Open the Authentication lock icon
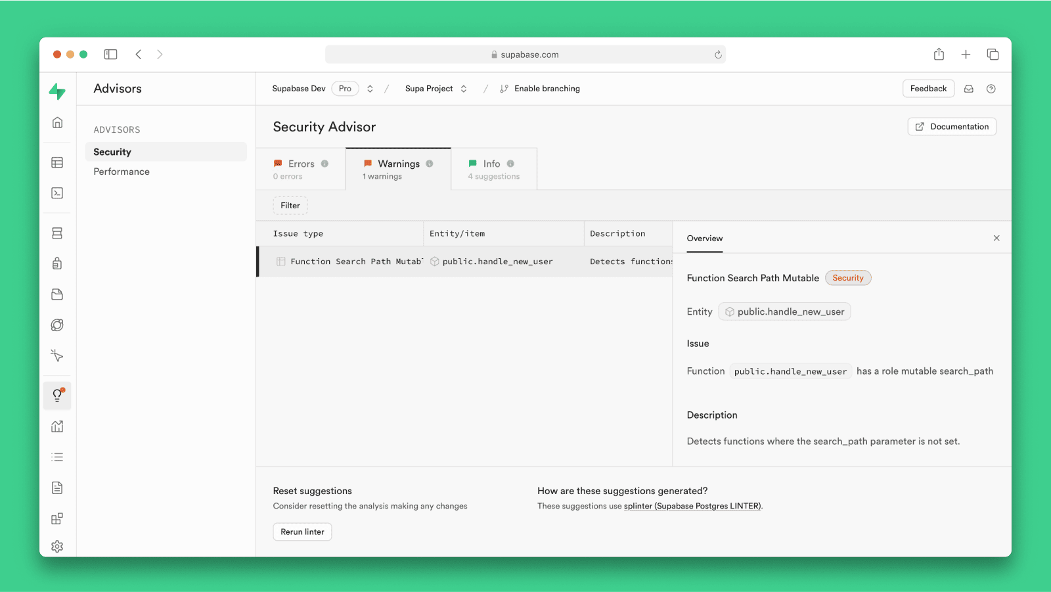The height and width of the screenshot is (592, 1051). [57, 263]
